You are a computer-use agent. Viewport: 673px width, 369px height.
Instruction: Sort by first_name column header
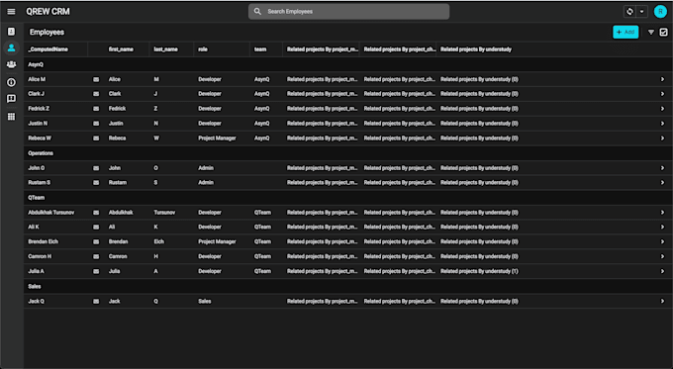pyautogui.click(x=121, y=49)
